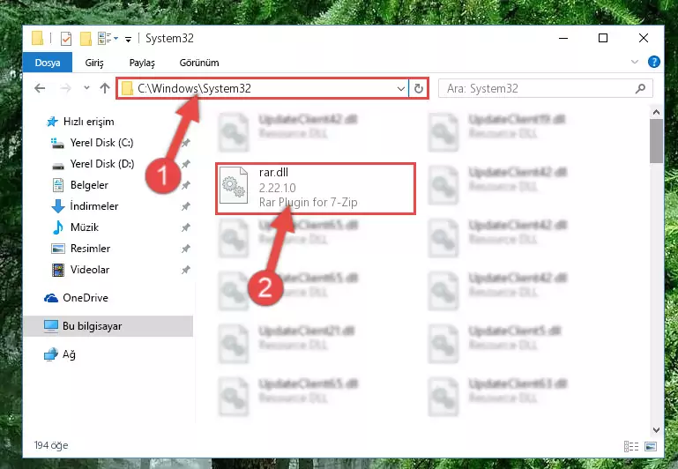
Task: Close the System32 window
Action: coord(644,38)
